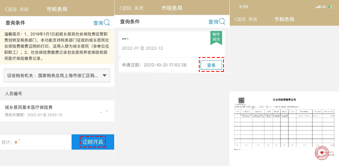This screenshot has height=166, width=339.
Task: Tap 关闭 on the screen with the 证明开具 button
Action: tap(24, 9)
